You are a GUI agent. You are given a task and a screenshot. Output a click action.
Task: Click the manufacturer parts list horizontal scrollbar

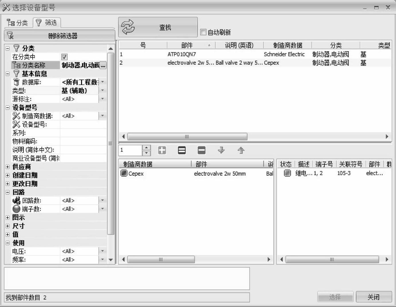(x=161, y=260)
